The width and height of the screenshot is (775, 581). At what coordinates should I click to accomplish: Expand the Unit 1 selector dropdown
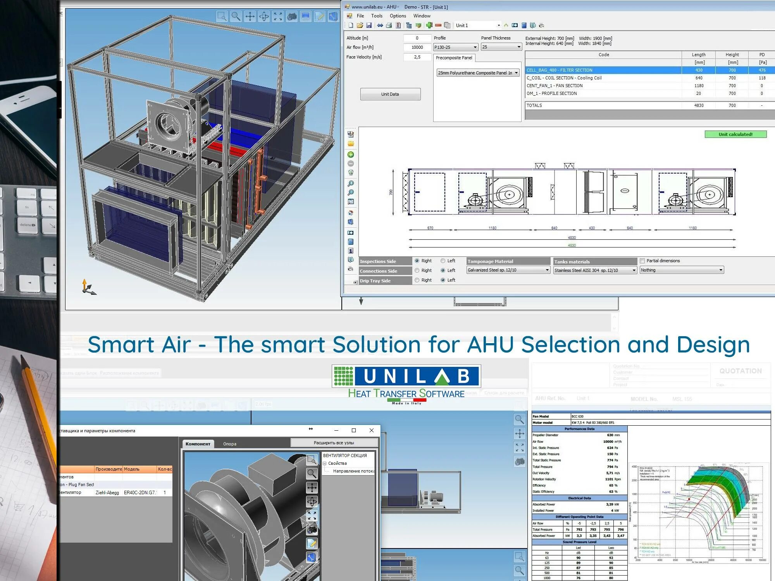coord(499,26)
